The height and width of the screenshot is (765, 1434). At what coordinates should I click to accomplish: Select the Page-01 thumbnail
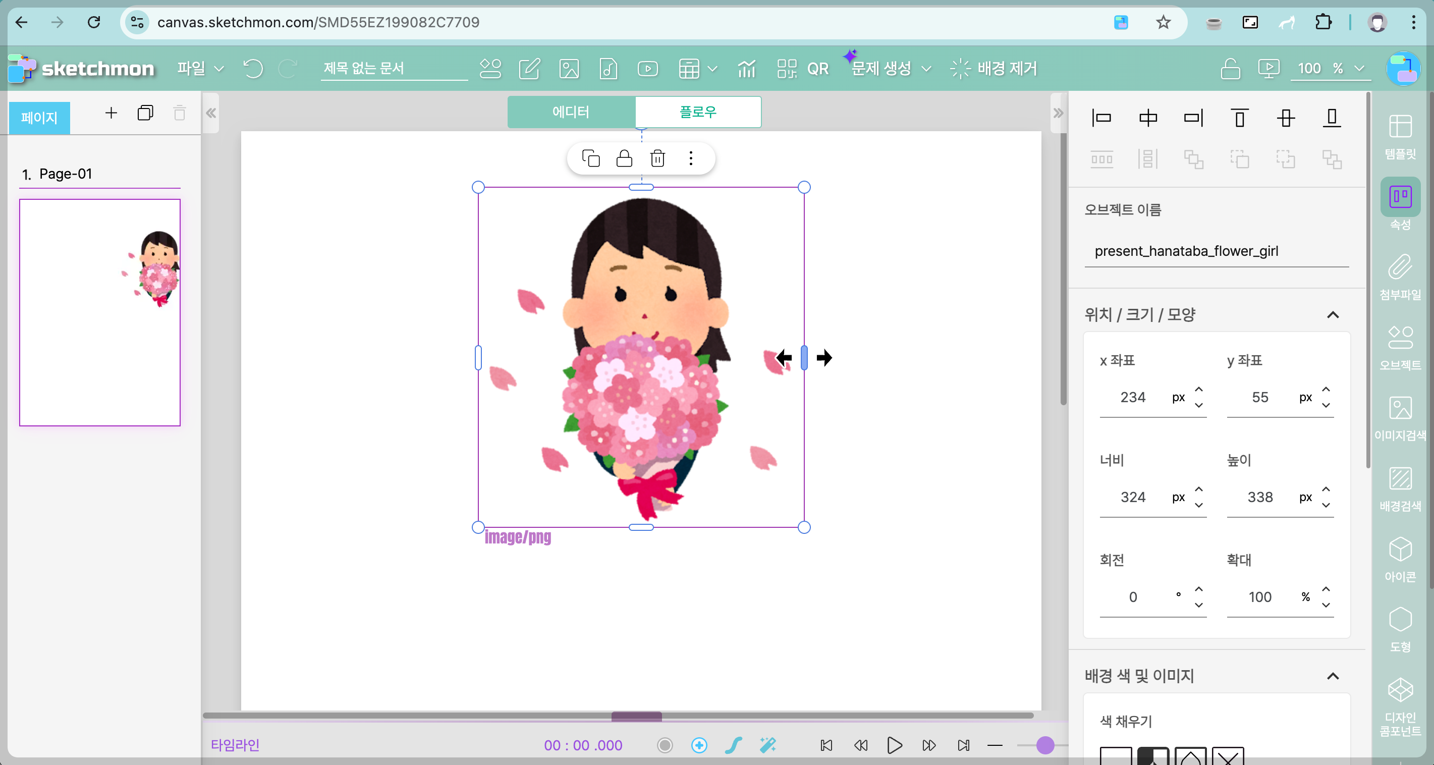coord(100,312)
